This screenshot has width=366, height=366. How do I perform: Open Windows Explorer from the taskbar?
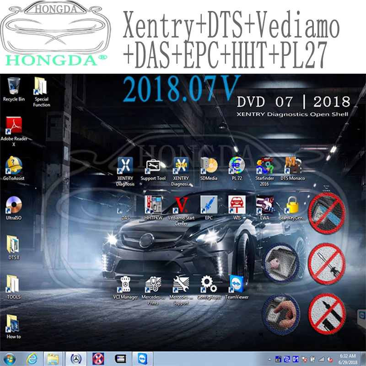tap(53, 359)
